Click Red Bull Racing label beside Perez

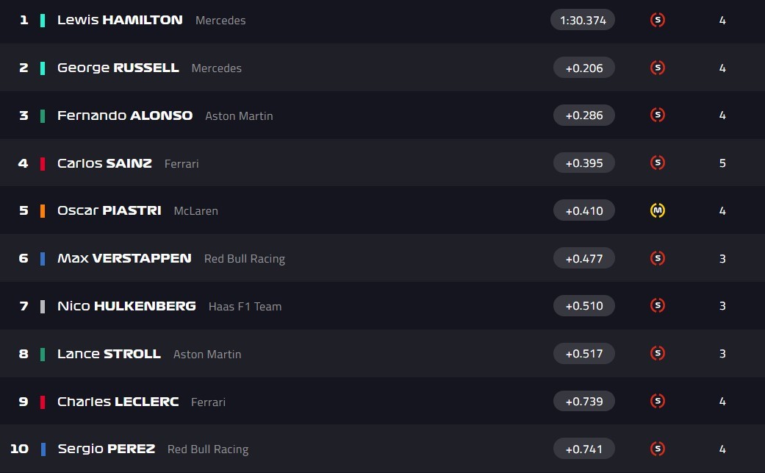(208, 449)
